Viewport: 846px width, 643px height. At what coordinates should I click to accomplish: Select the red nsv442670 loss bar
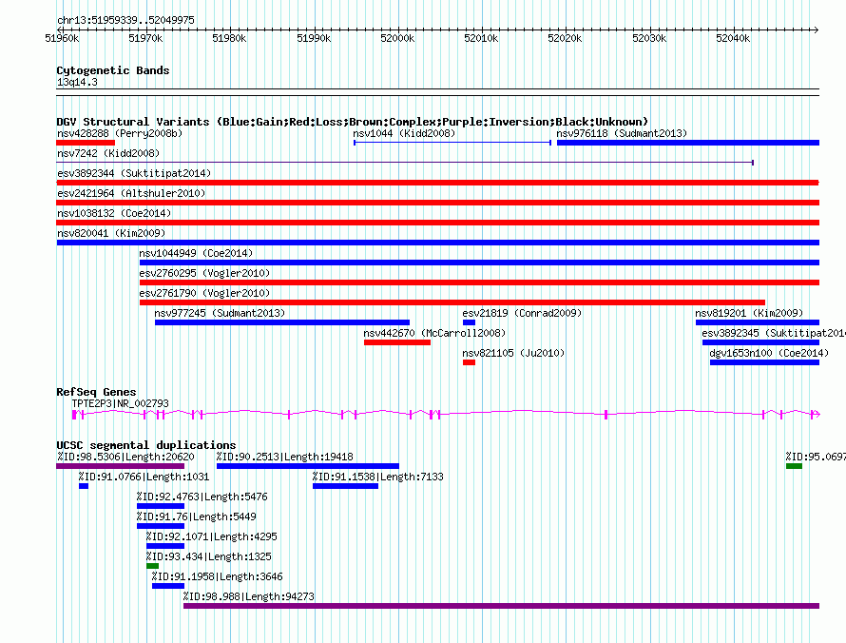[397, 342]
